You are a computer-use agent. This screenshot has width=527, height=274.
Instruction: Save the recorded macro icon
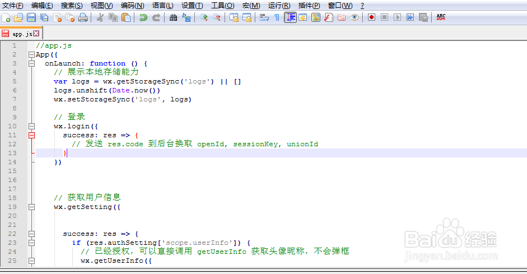pos(423,17)
